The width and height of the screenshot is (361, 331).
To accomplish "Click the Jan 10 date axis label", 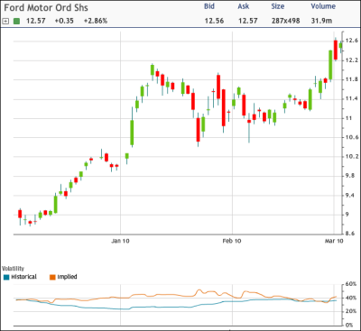I will 120,241.
